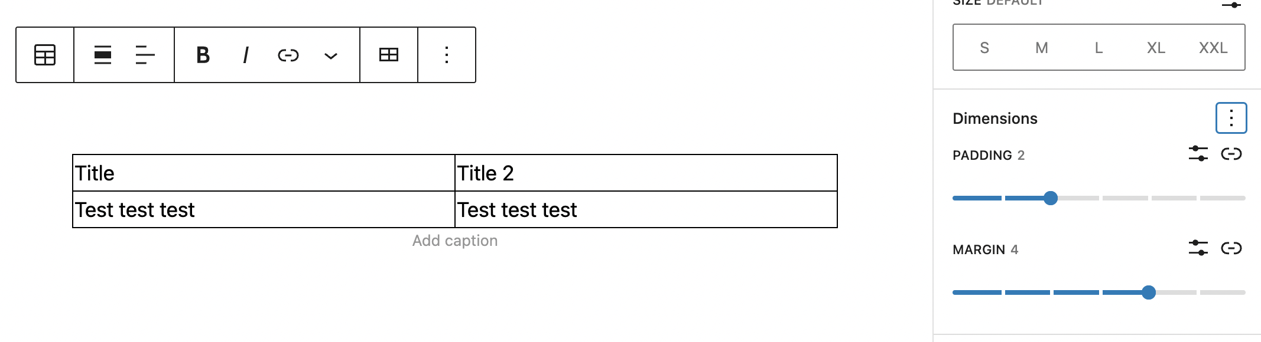The height and width of the screenshot is (342, 1261).
Task: Choose the S size preset
Action: click(984, 47)
